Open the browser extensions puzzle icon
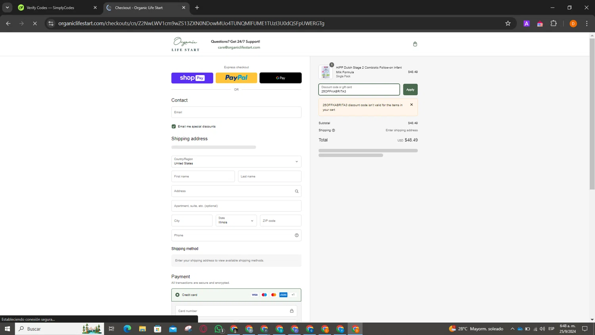The image size is (595, 335). click(553, 23)
